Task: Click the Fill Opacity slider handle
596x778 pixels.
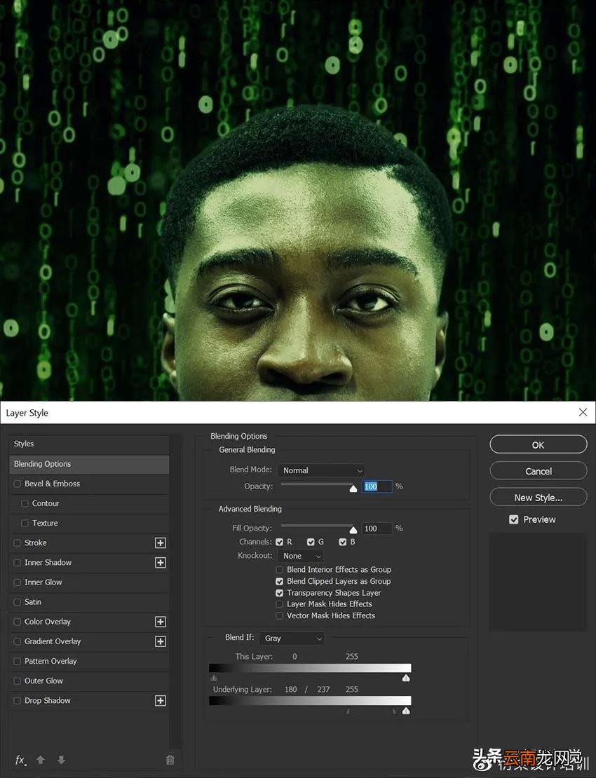Action: coord(353,531)
